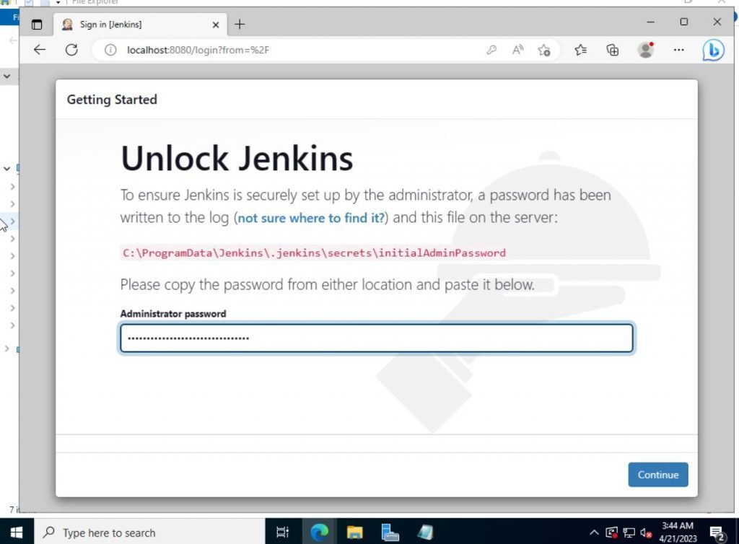Expand hidden icons in the system tray
Screen dimensions: 739x544
[593, 532]
